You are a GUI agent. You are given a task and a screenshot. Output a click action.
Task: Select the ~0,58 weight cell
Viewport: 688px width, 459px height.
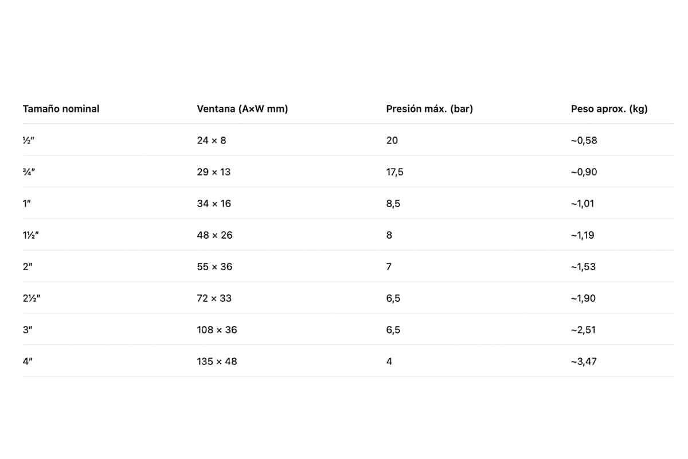click(x=584, y=140)
